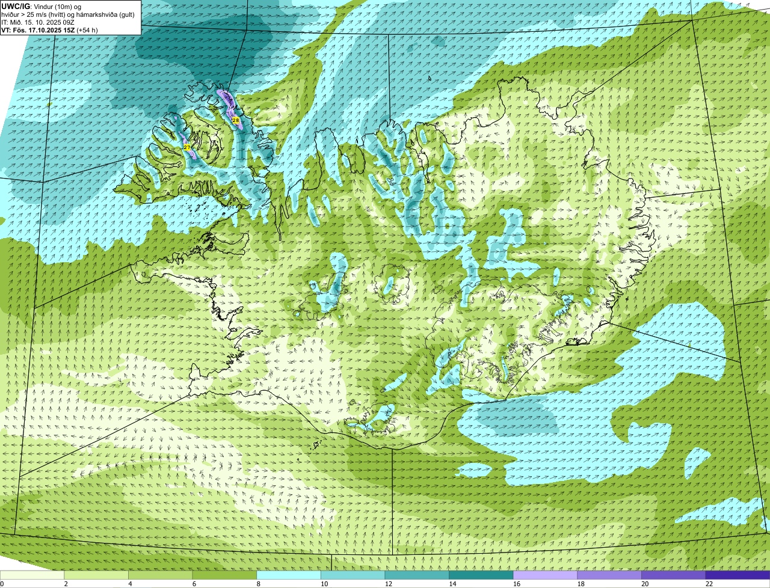
Task: Select the 4–6 m/s green legend swatch
Action: tap(161, 575)
